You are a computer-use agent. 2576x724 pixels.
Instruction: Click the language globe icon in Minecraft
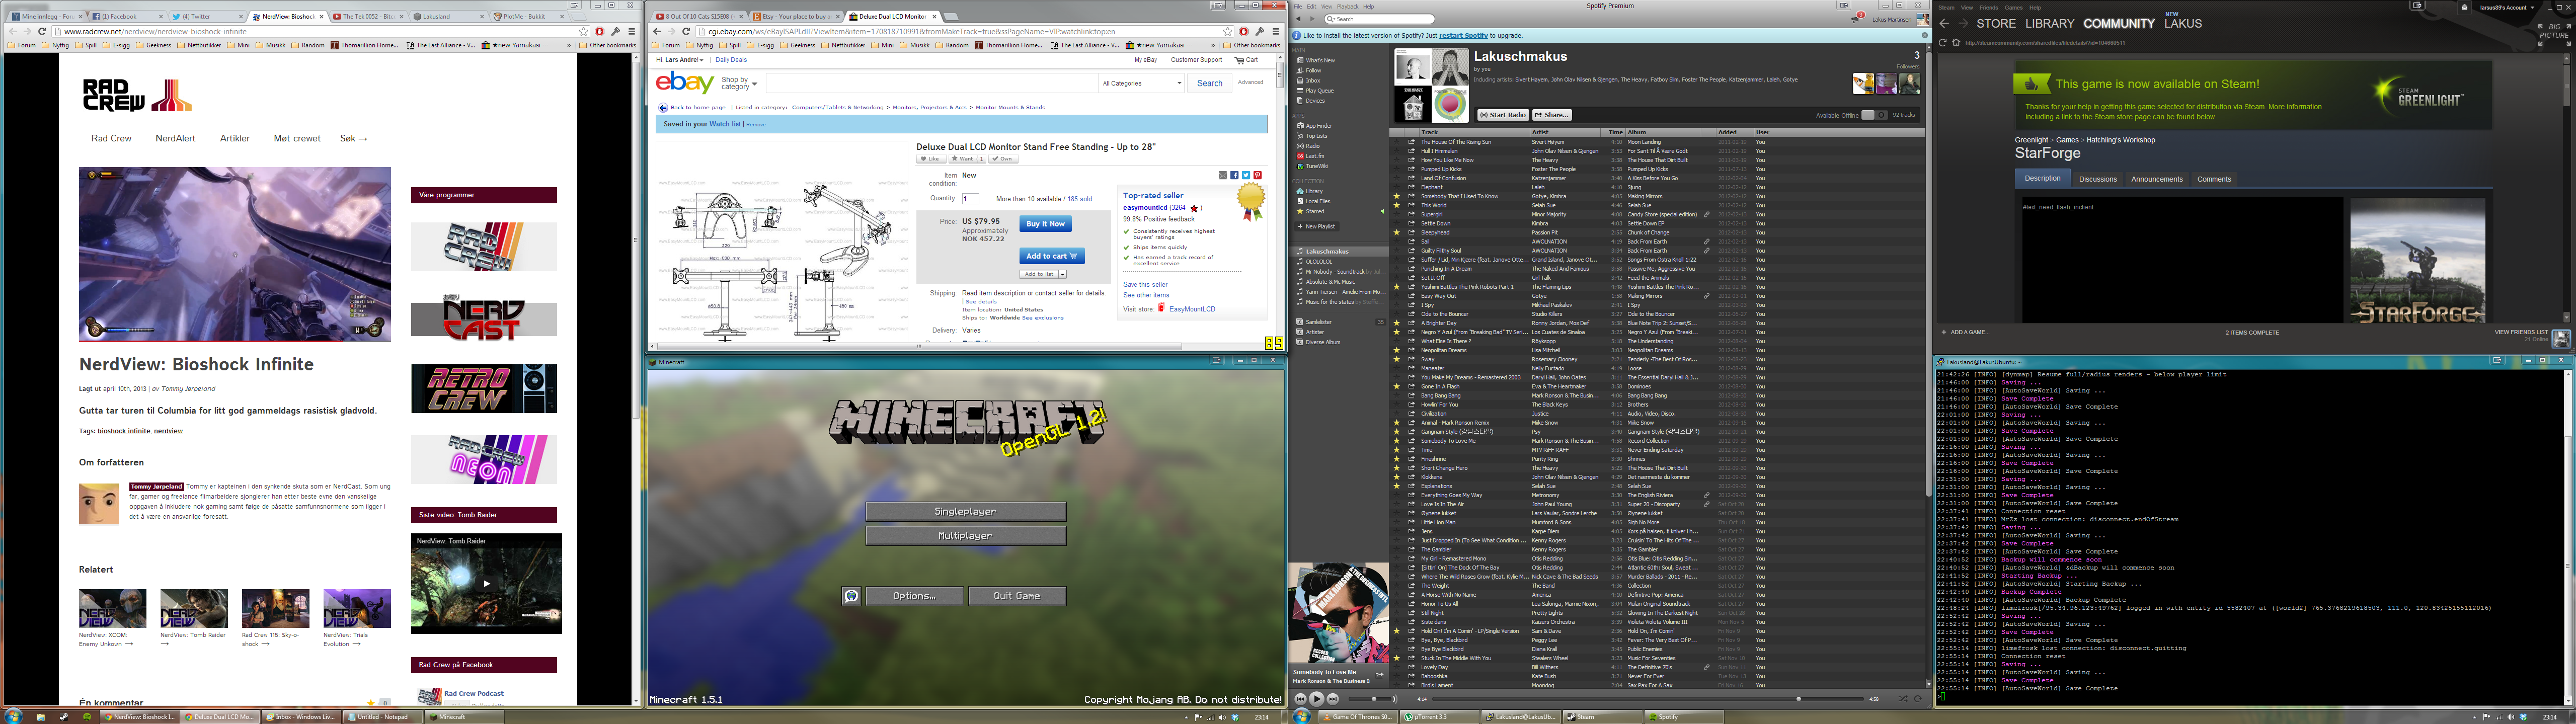pyautogui.click(x=851, y=596)
